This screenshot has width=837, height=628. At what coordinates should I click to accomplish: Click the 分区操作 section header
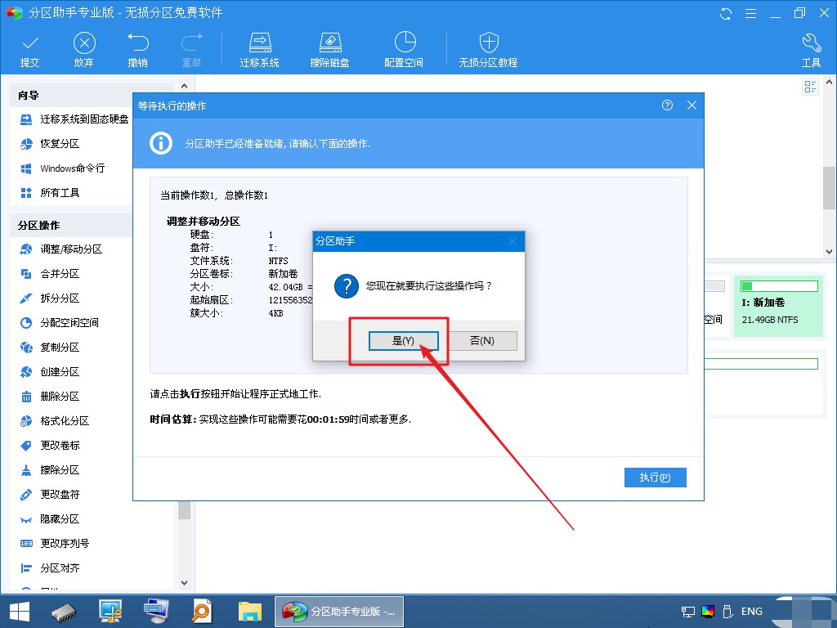70,226
